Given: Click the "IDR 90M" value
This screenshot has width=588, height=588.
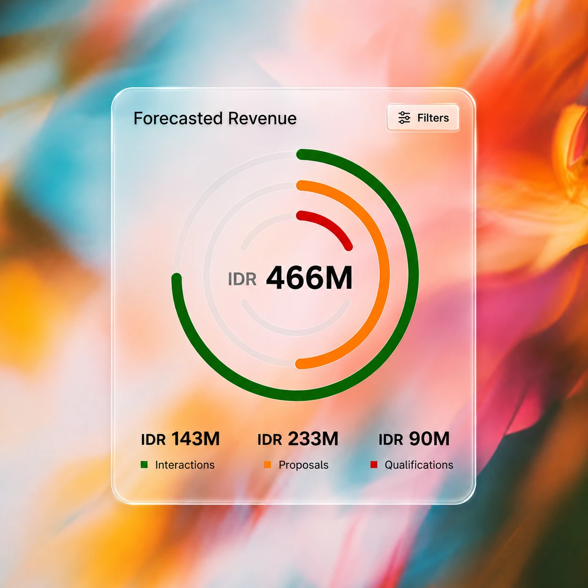Looking at the screenshot, I should [x=414, y=439].
